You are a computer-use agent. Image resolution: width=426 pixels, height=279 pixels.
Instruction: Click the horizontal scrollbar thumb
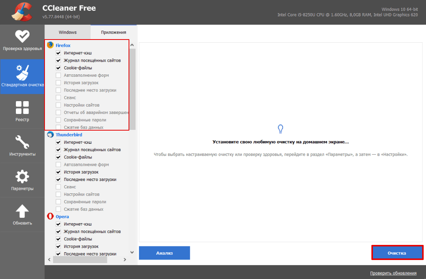pyautogui.click(x=80, y=260)
